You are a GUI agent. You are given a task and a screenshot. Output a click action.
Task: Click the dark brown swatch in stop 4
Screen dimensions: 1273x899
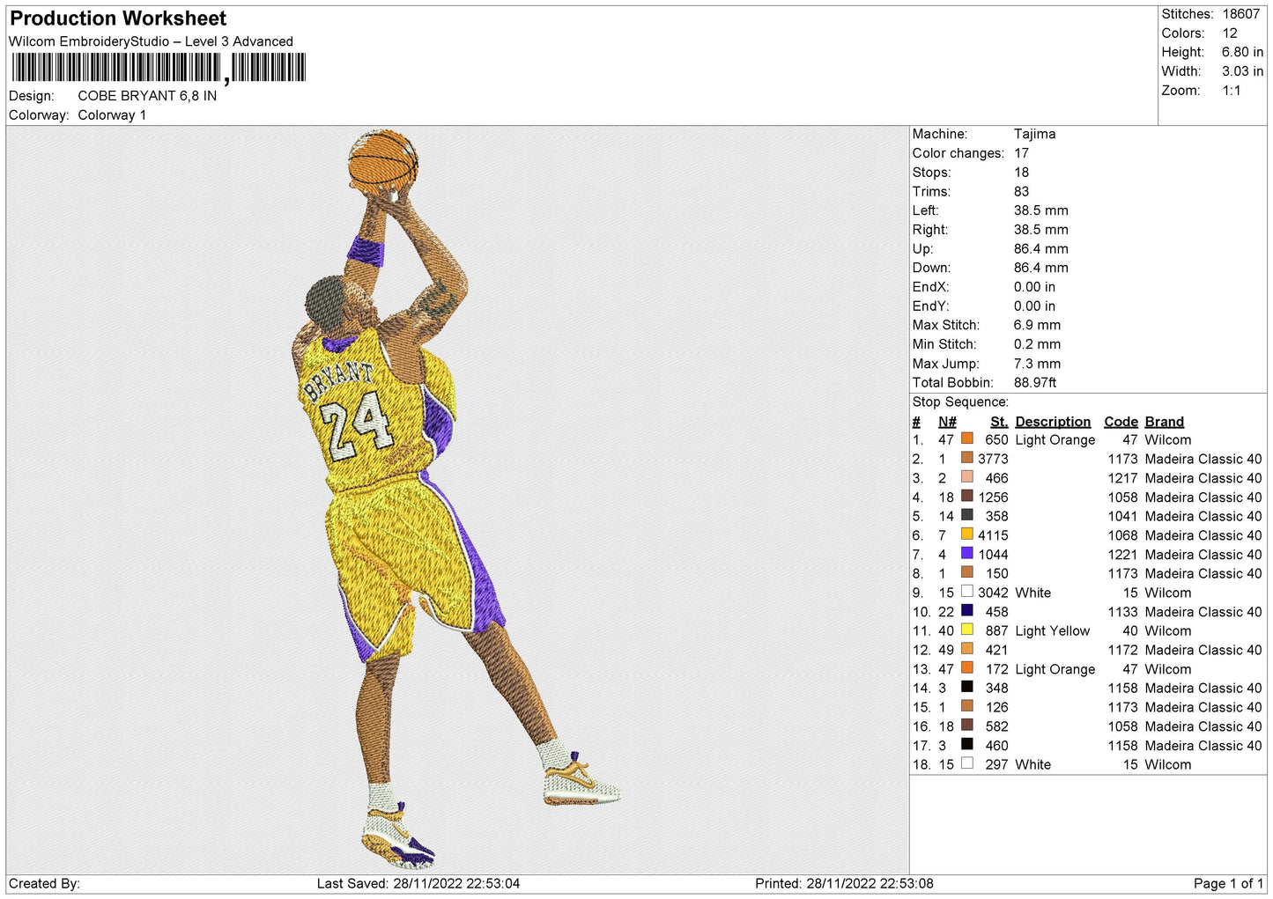(x=966, y=496)
